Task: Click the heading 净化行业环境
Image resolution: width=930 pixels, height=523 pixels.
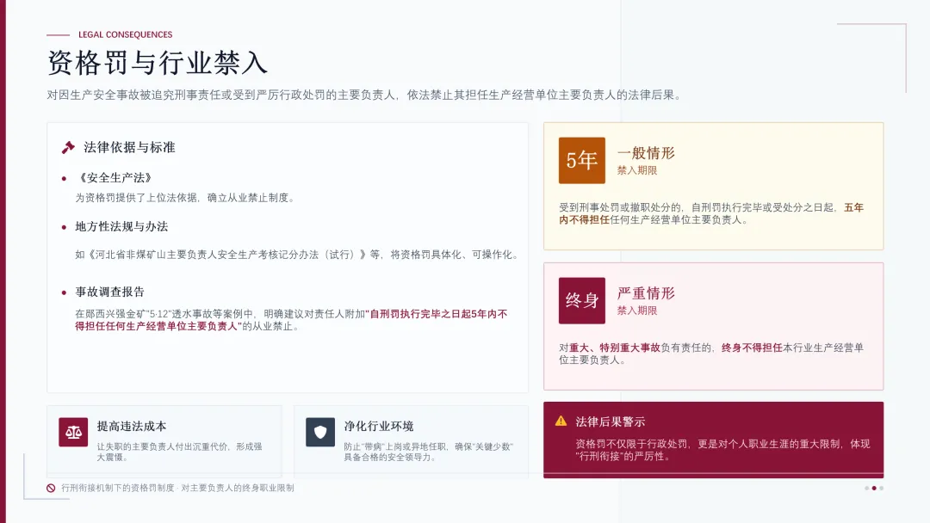Action: (378, 427)
